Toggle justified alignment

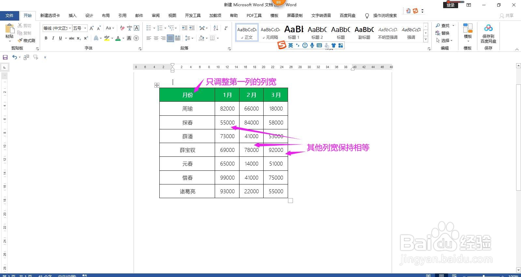(170, 38)
